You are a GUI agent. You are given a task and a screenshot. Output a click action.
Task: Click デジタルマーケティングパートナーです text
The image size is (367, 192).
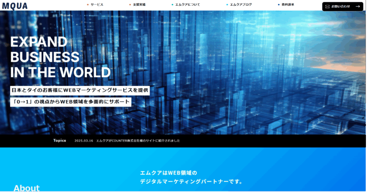click(x=191, y=182)
